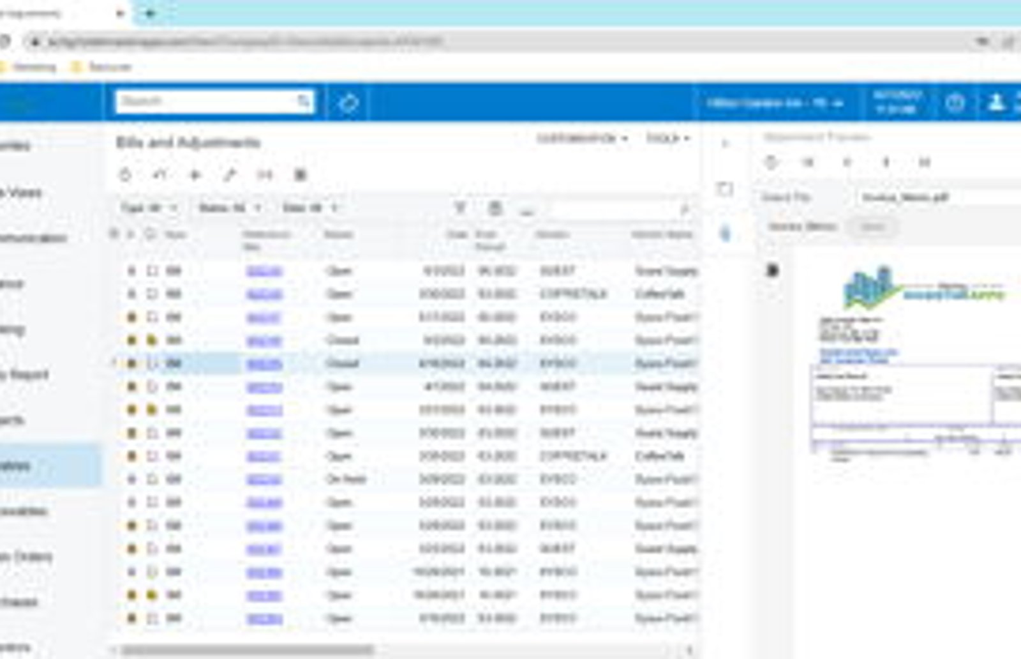
Task: Click the funnel filter icon
Action: pyautogui.click(x=460, y=208)
